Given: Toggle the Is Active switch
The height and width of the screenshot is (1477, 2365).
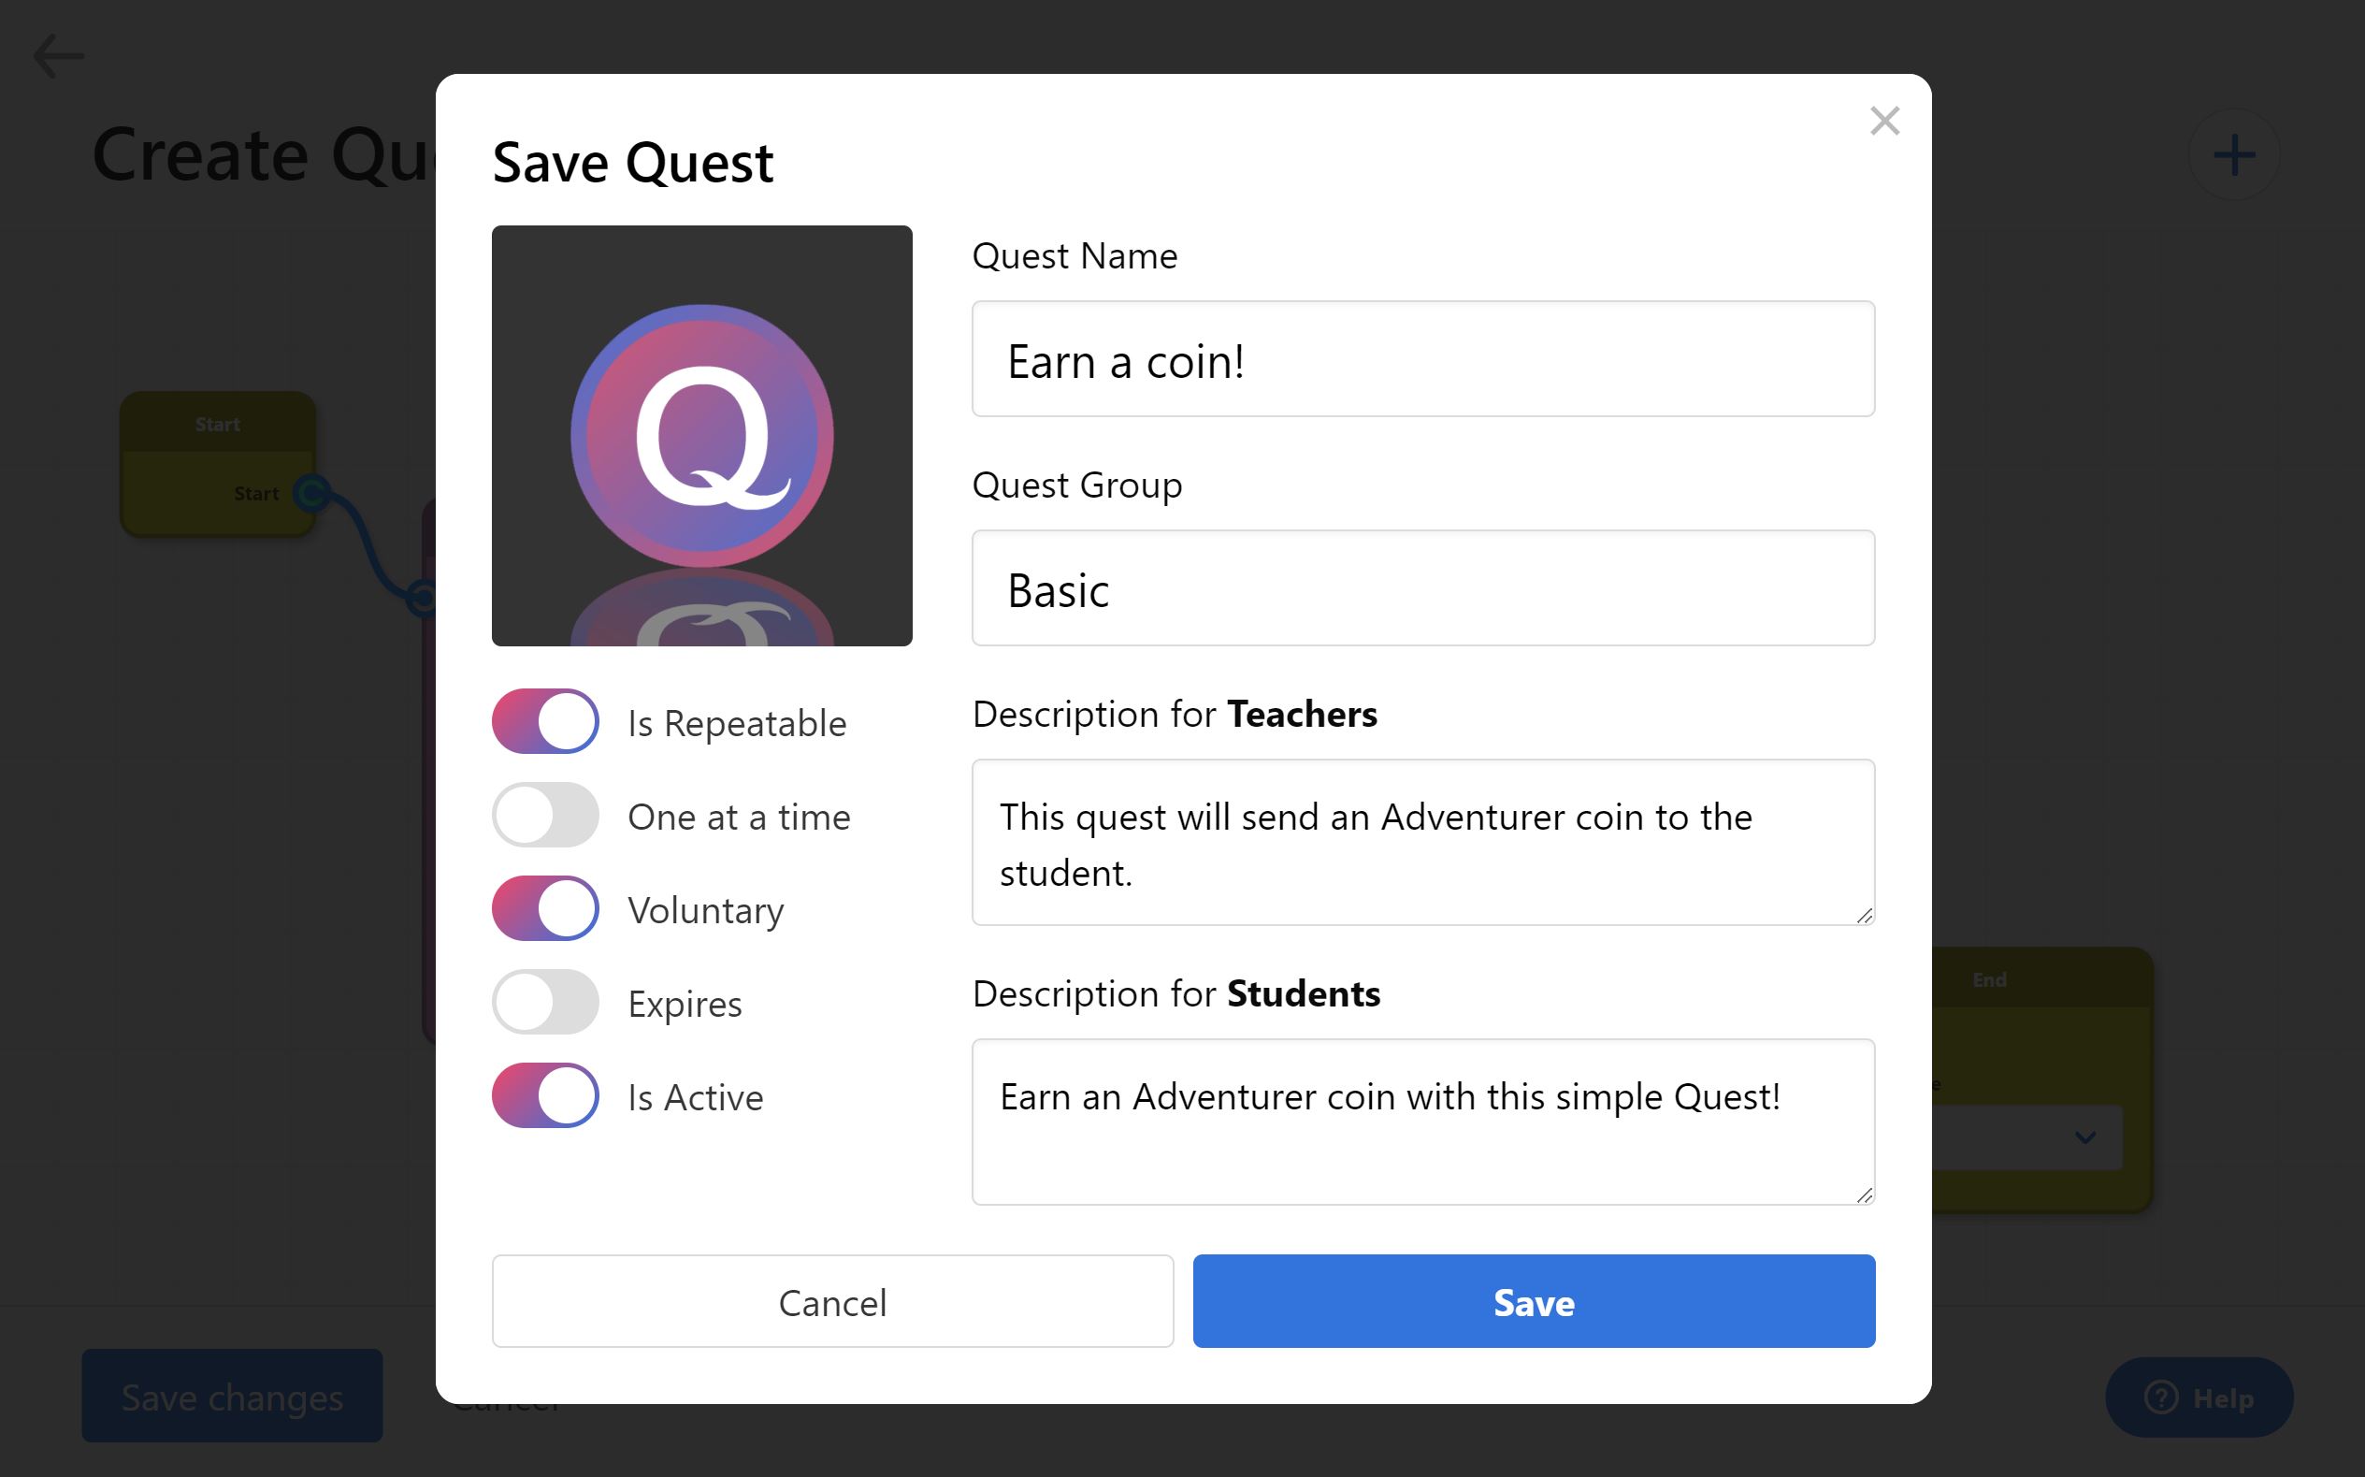Looking at the screenshot, I should coord(546,1096).
